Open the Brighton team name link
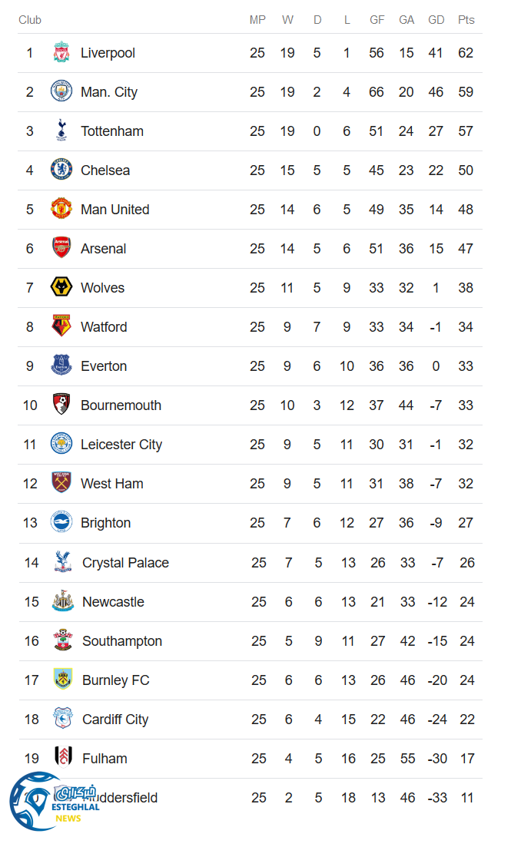511x847 pixels. tap(105, 523)
